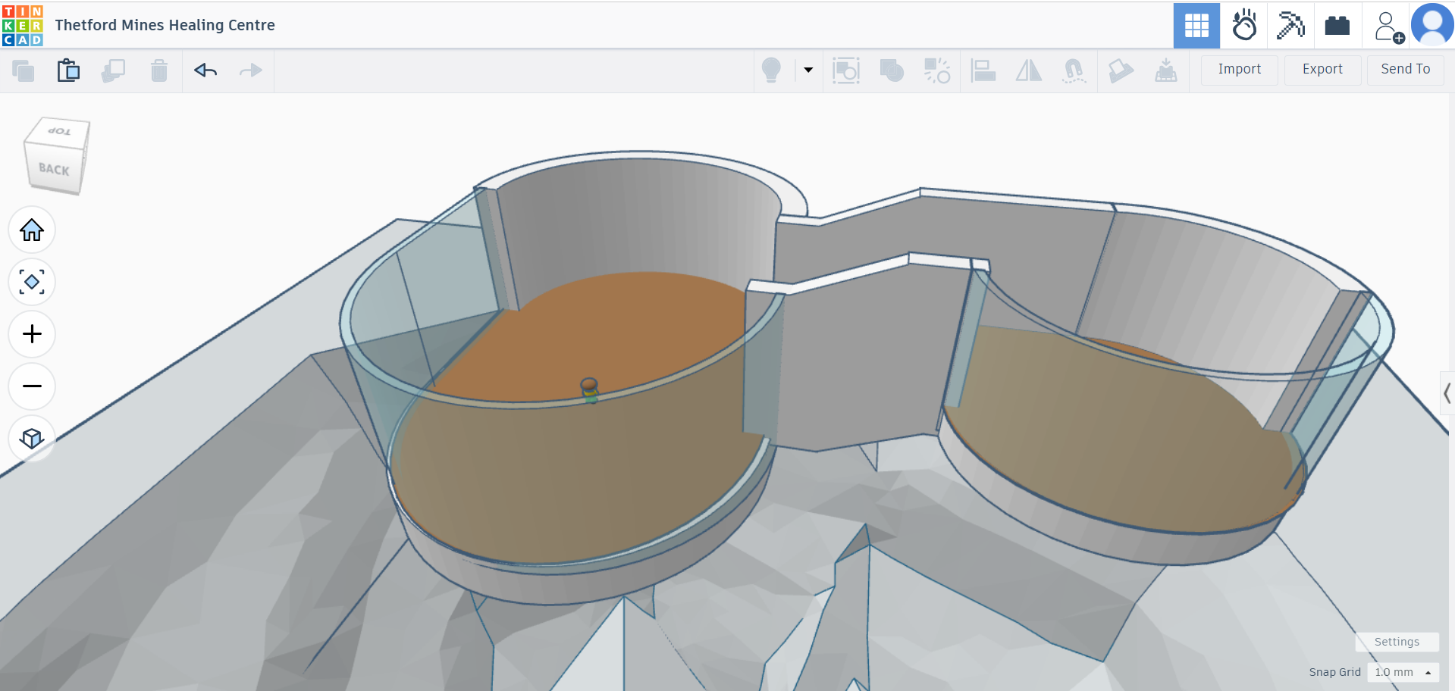Image resolution: width=1455 pixels, height=691 pixels.
Task: Undo the last action
Action: (205, 70)
